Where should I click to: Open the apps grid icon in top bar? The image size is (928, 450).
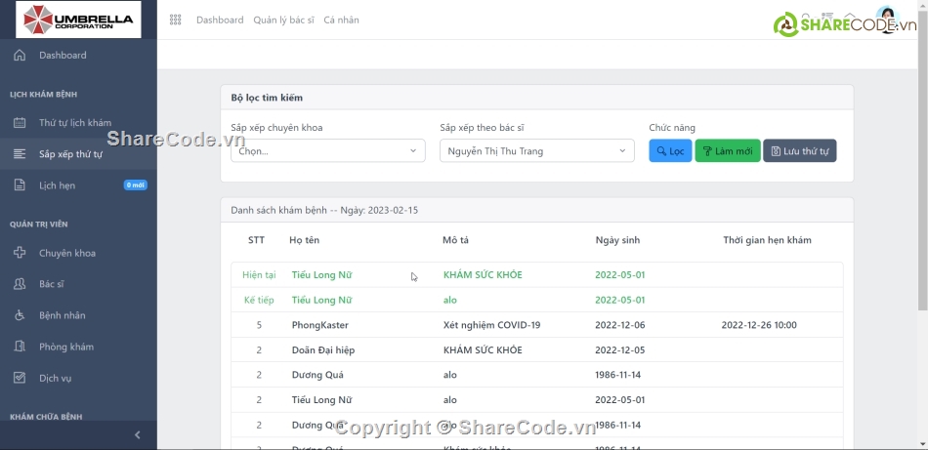tap(176, 20)
